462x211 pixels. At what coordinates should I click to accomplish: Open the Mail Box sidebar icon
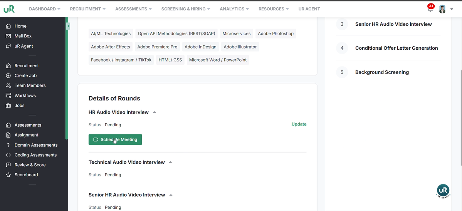(8, 36)
